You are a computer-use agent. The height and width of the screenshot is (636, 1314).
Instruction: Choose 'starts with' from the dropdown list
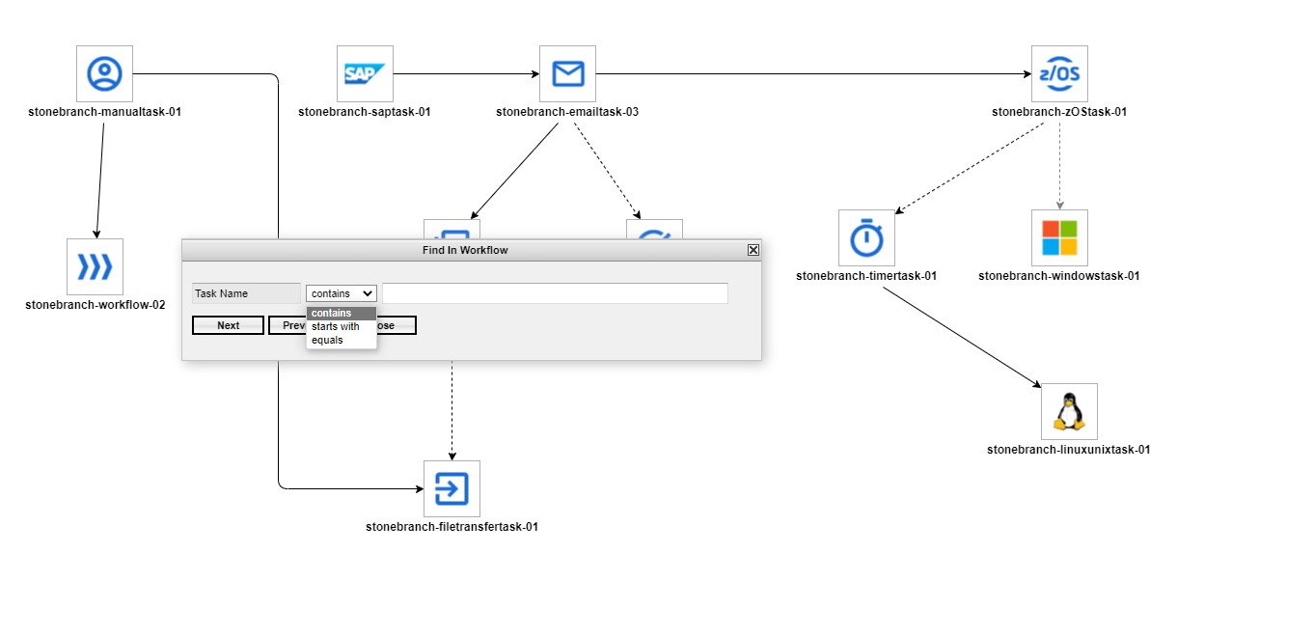coord(335,326)
